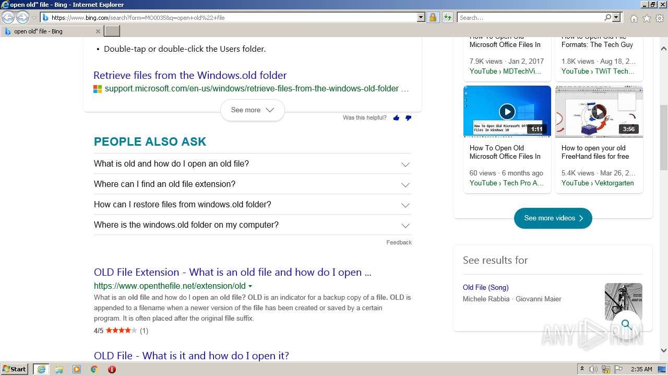Click the address bar URL field

[229, 18]
